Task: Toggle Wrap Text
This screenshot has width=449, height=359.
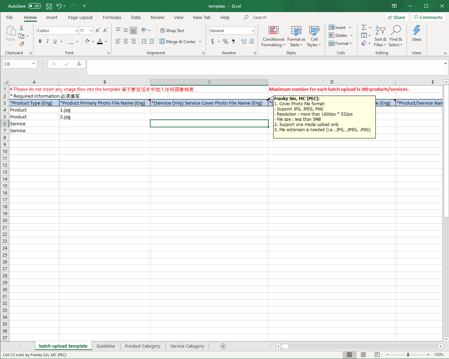Action: pos(172,31)
